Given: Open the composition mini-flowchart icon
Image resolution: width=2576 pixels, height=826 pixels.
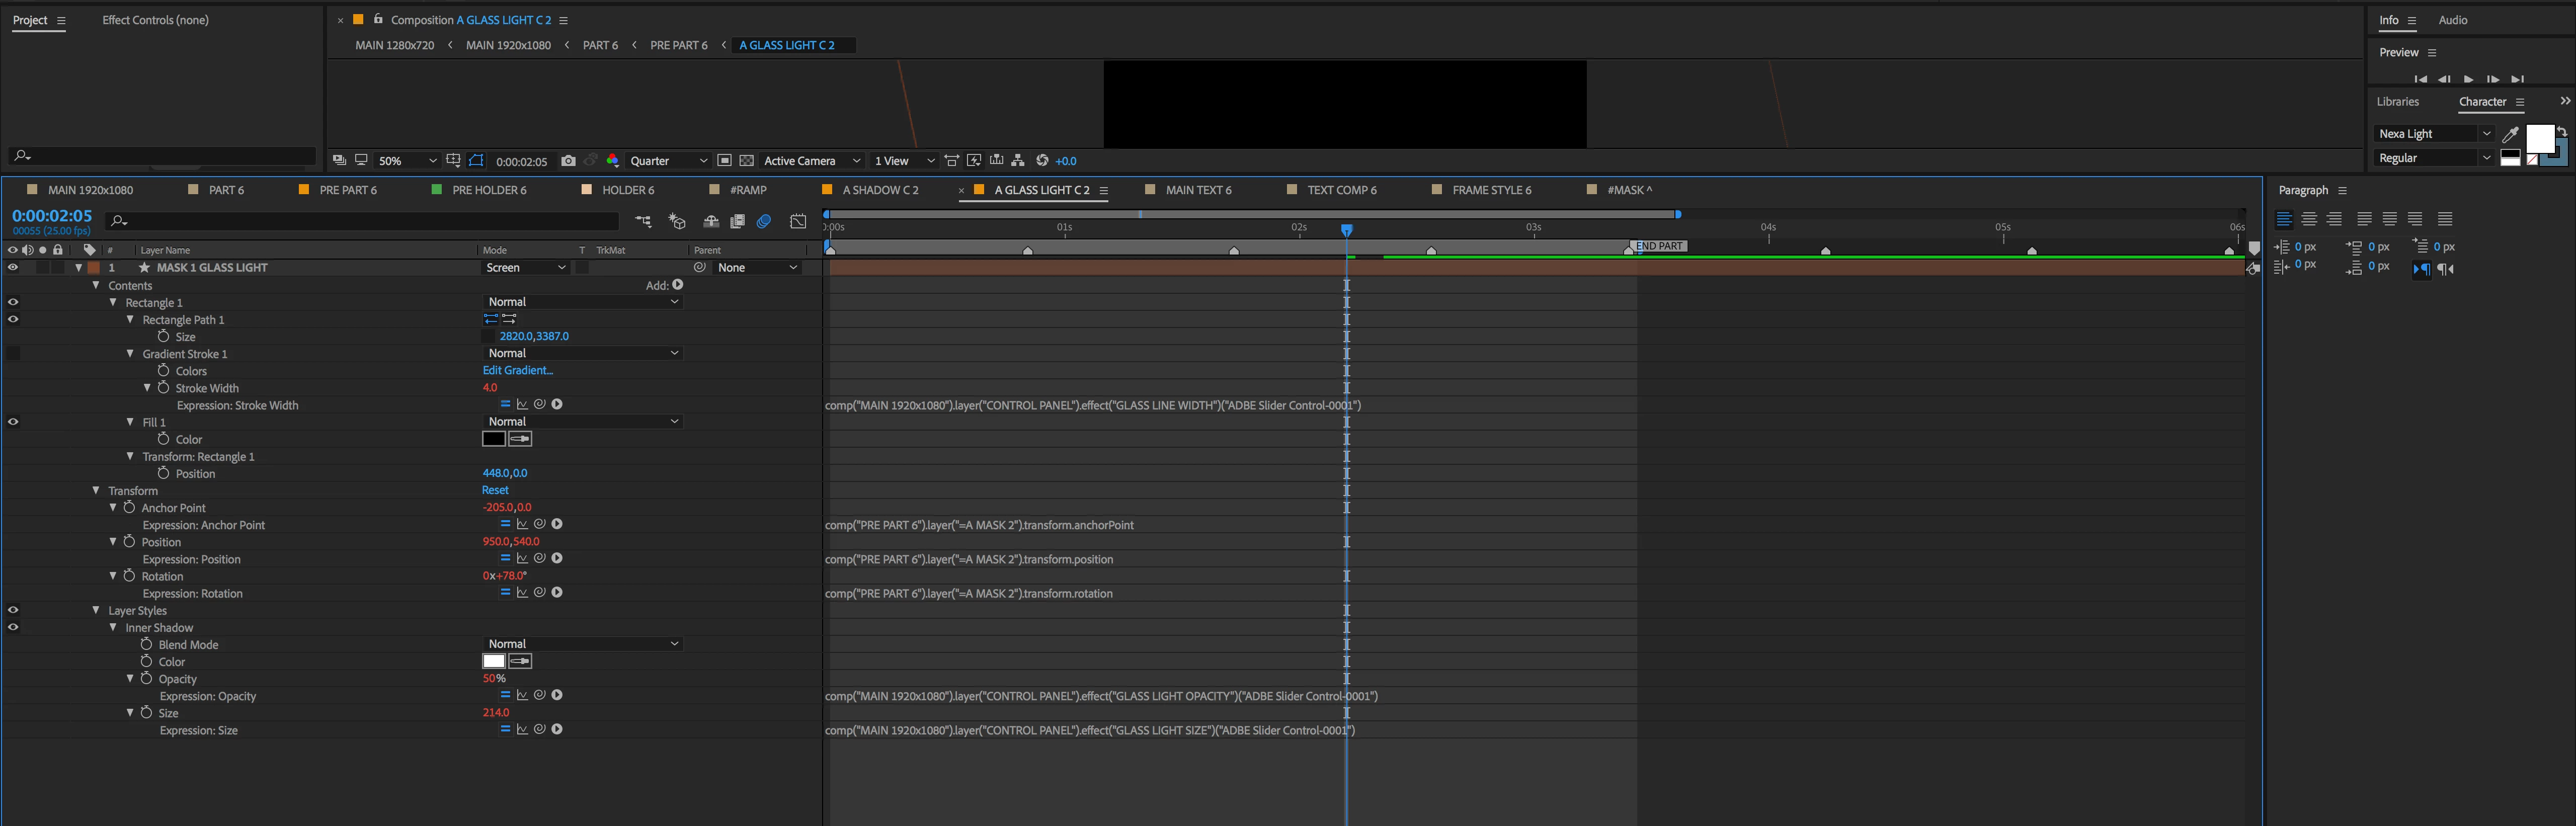Looking at the screenshot, I should tap(643, 221).
